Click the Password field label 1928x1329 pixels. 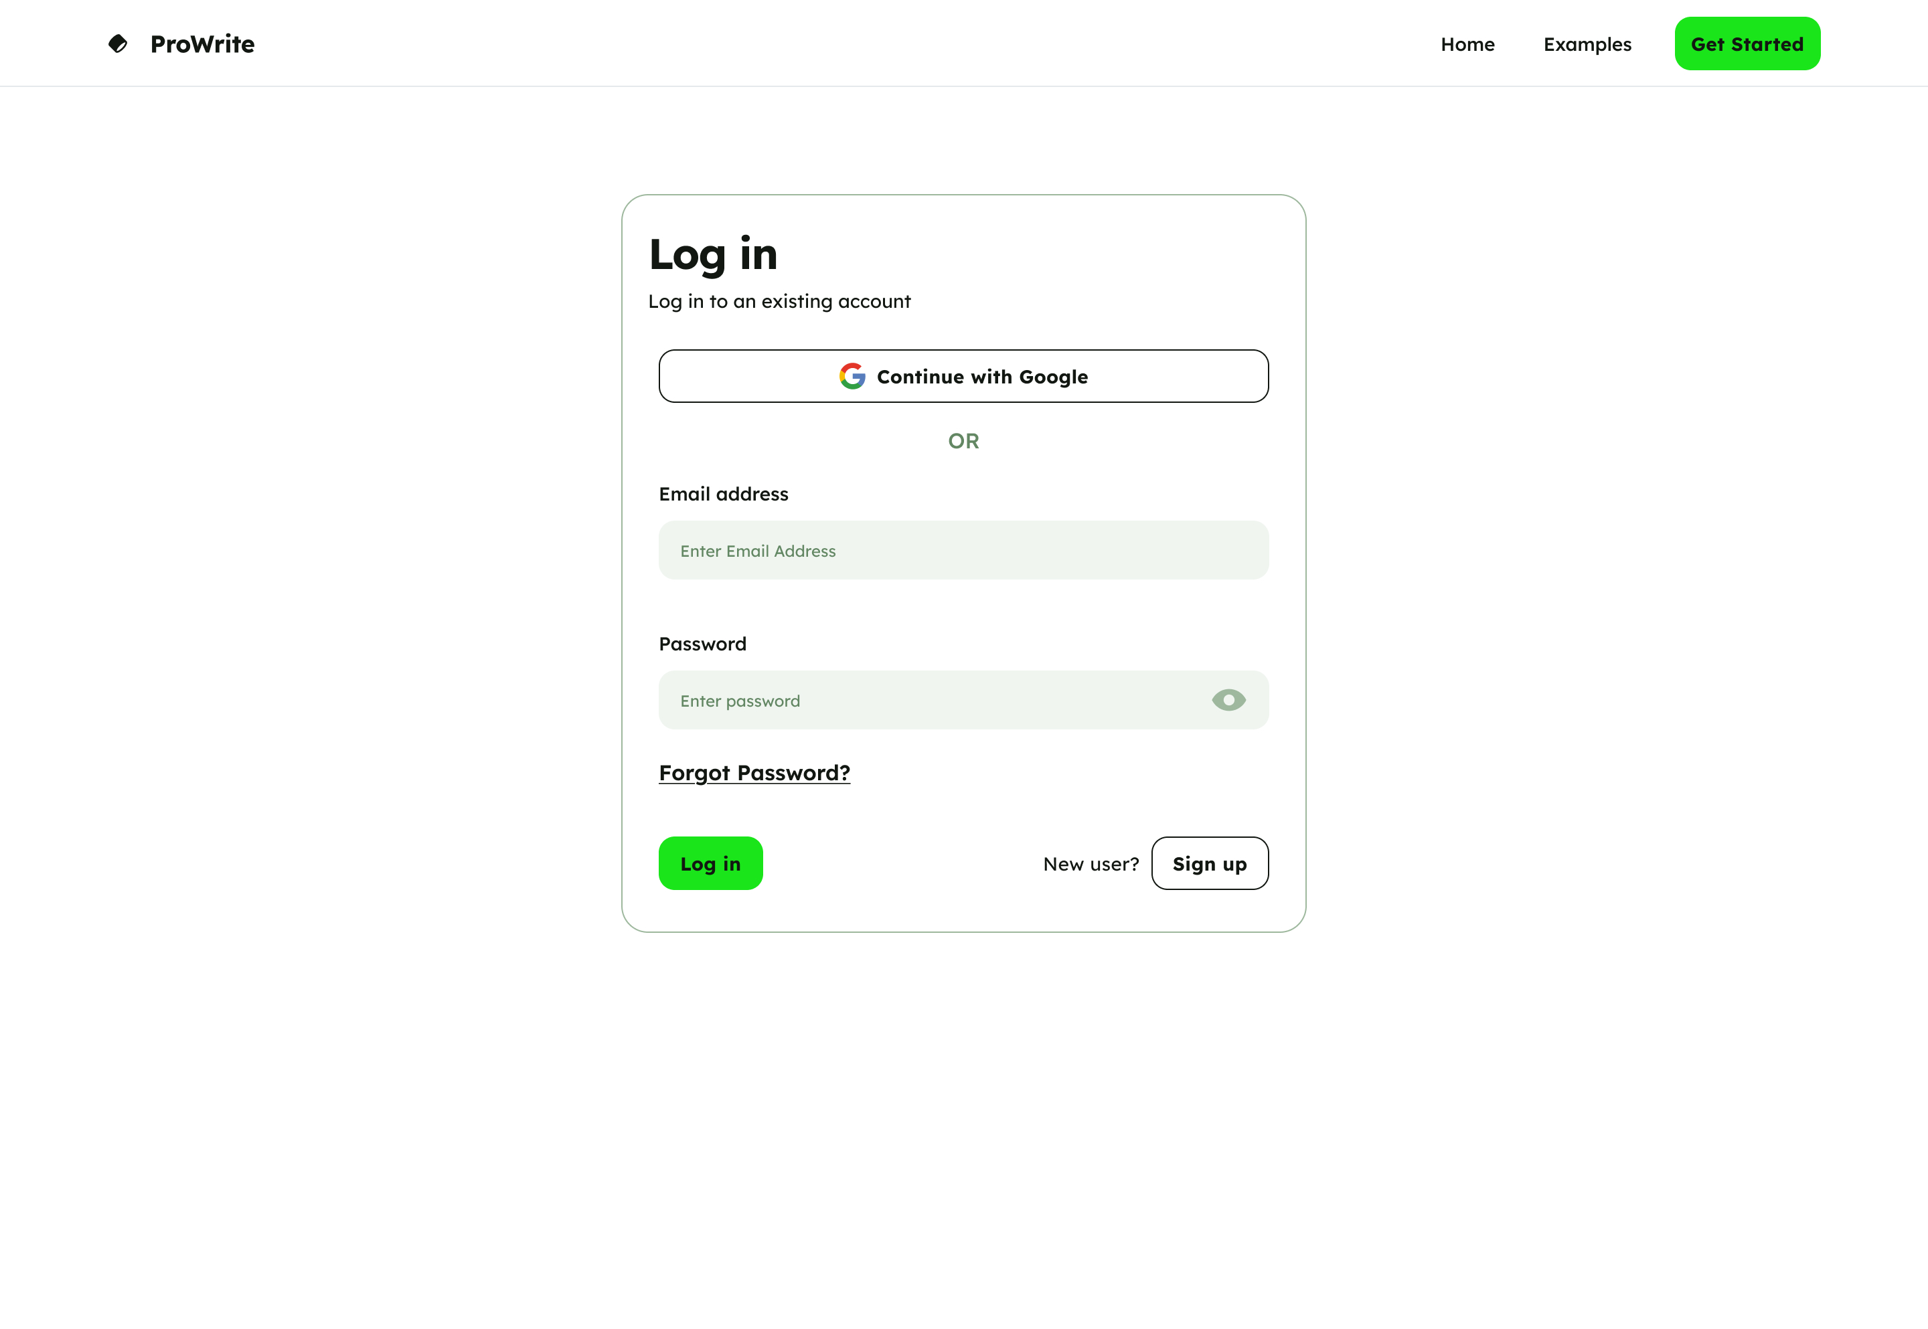click(702, 644)
